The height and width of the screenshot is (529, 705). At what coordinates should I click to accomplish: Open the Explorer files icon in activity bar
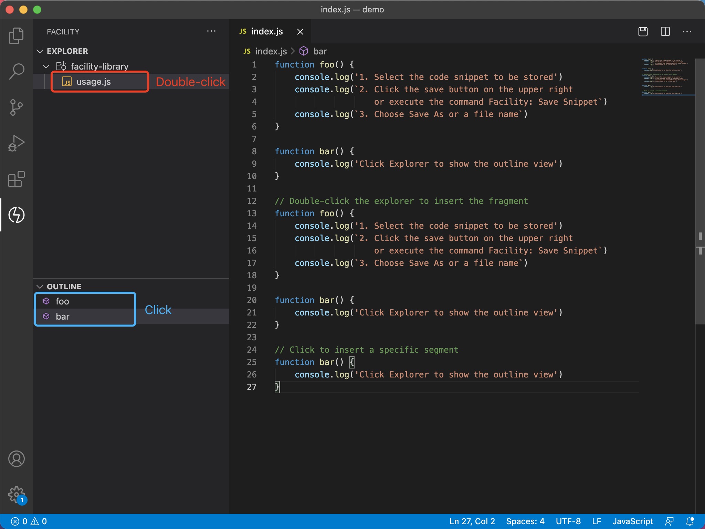point(16,36)
